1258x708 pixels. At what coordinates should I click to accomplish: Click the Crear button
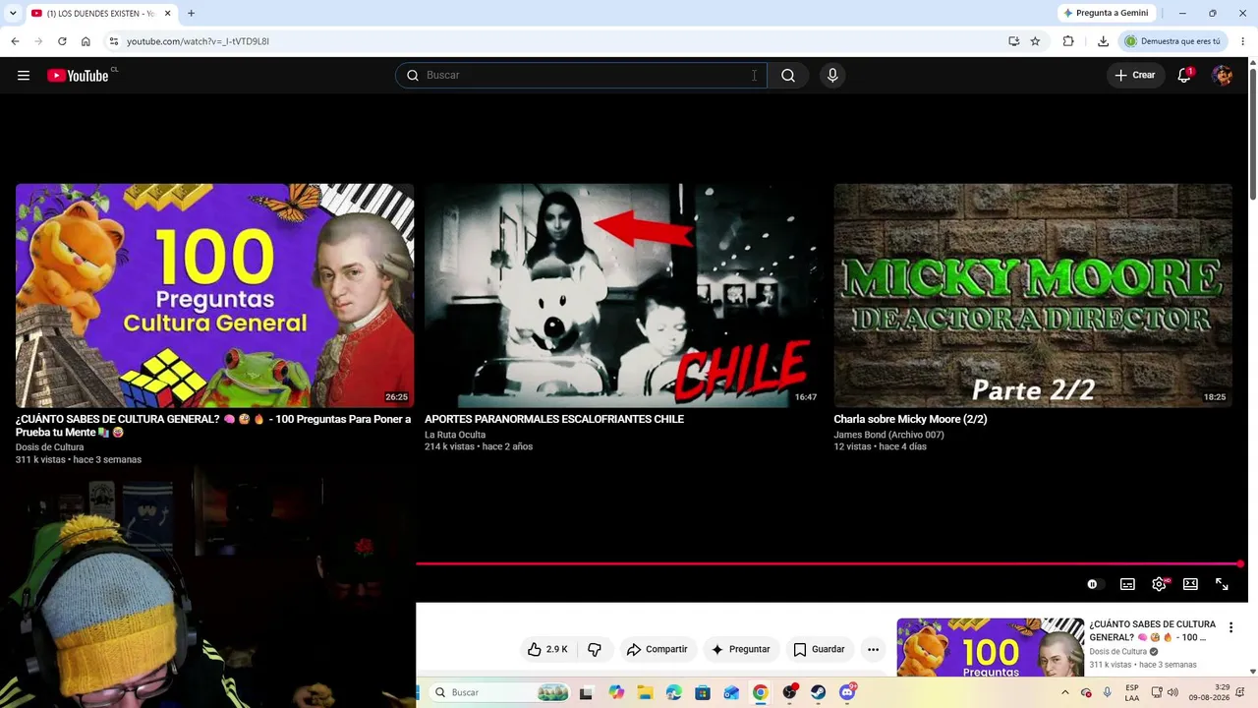click(x=1135, y=76)
